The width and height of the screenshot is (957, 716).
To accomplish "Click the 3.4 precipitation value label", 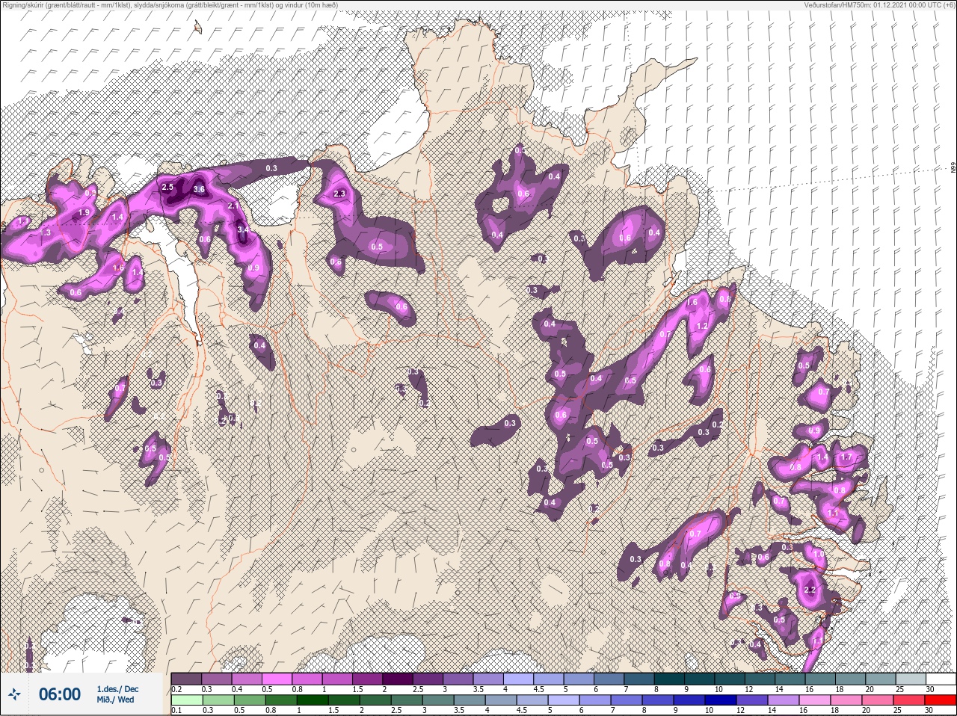I will [x=242, y=229].
